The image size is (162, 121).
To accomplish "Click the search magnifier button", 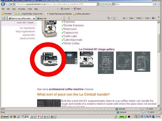I will click(155, 4).
